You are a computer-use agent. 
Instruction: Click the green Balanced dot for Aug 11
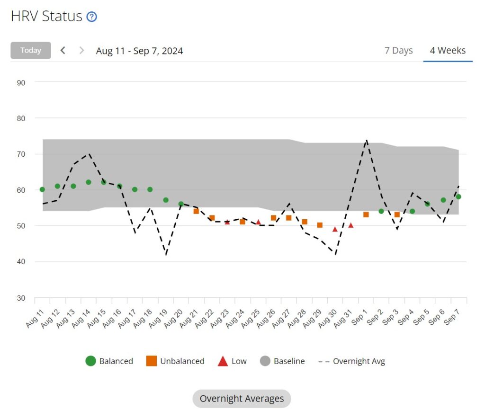[42, 189]
